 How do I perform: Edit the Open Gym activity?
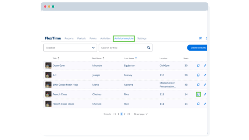coord(205,65)
